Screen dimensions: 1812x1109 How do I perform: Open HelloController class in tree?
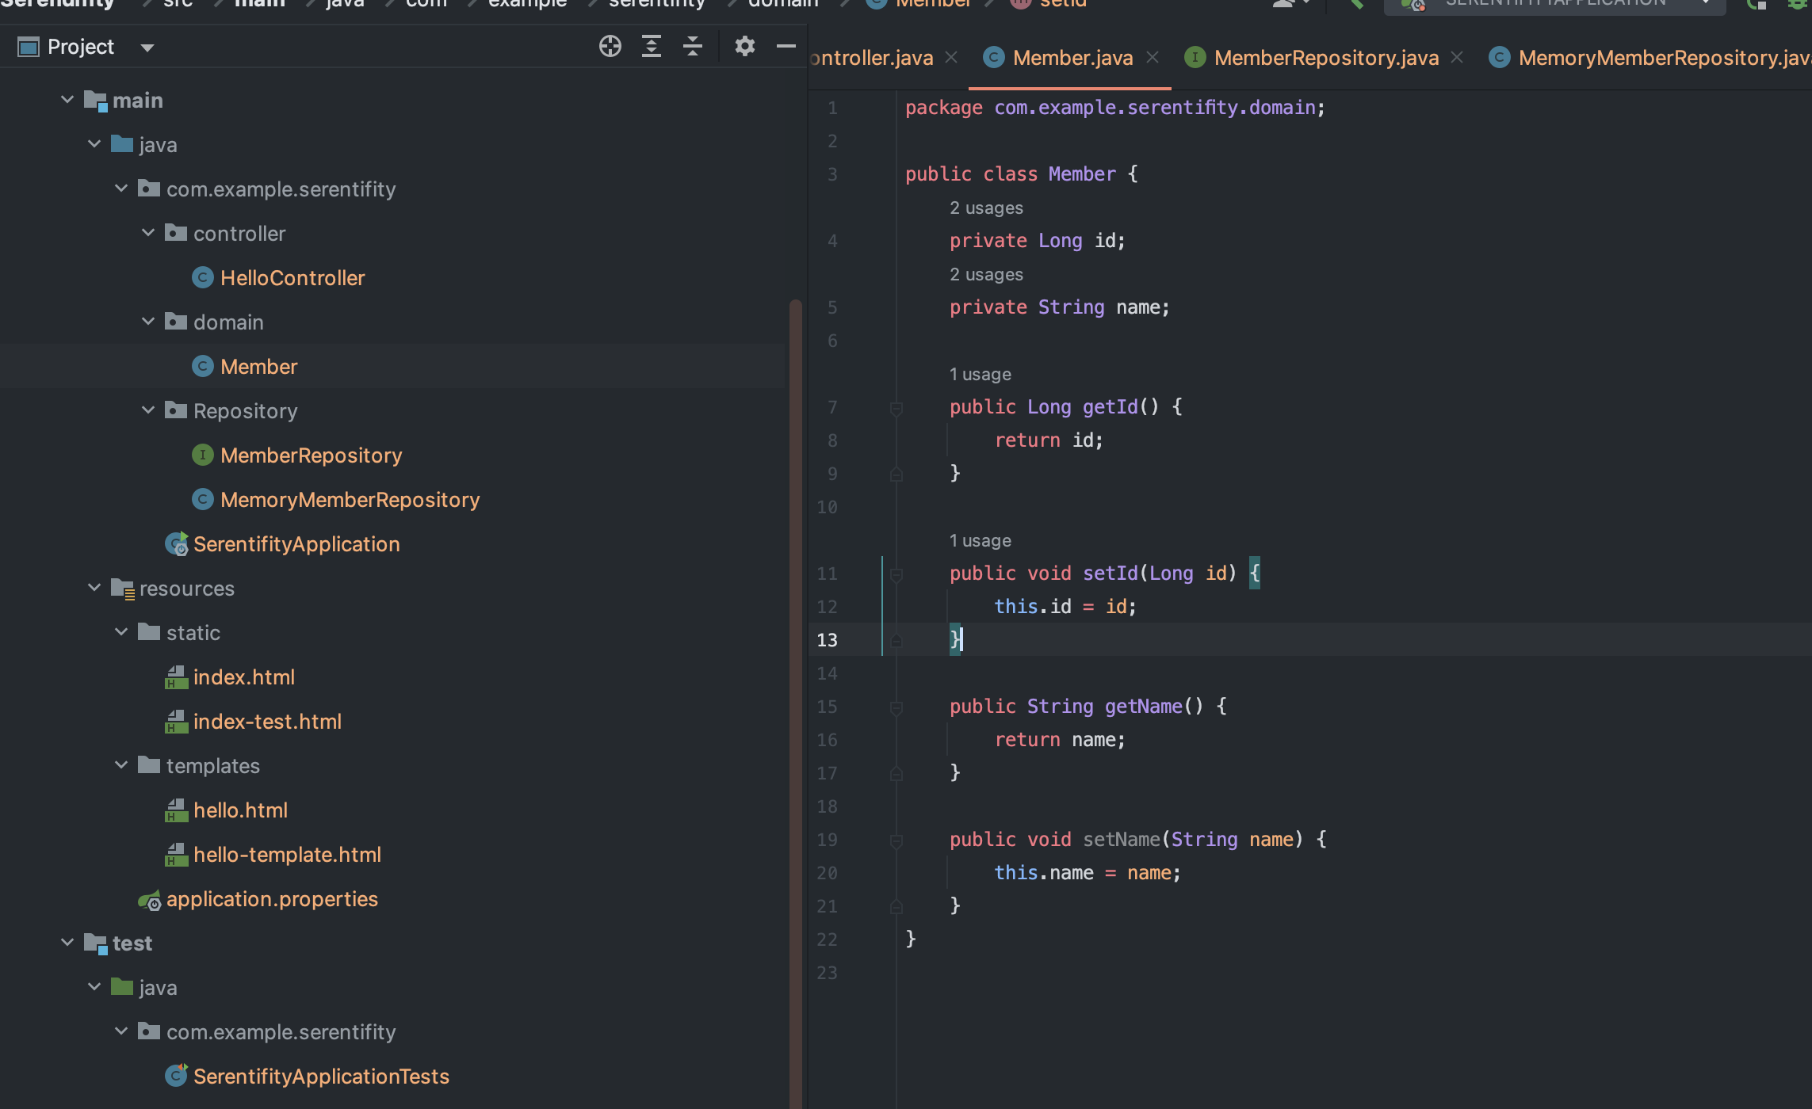click(292, 278)
